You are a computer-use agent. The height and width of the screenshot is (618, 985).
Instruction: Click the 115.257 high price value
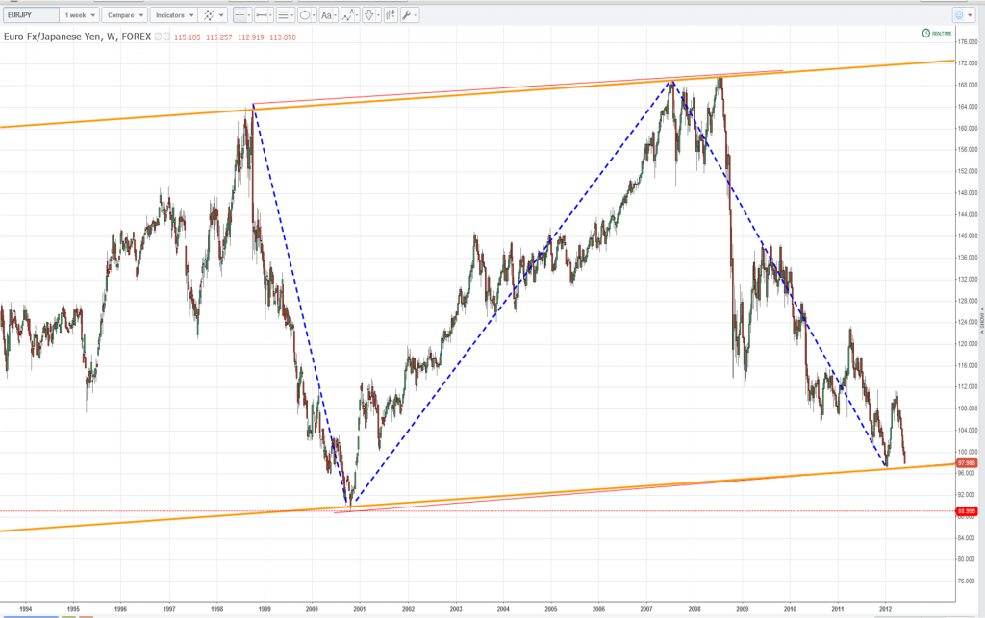[219, 37]
